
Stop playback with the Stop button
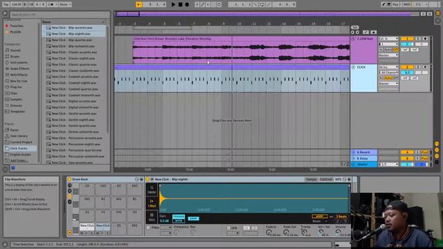pos(180,5)
